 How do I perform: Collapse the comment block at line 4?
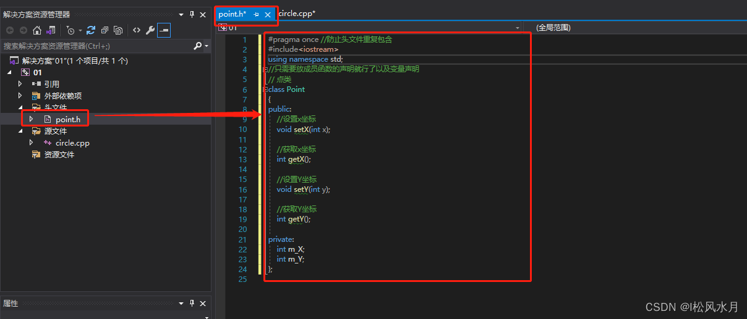coord(265,69)
